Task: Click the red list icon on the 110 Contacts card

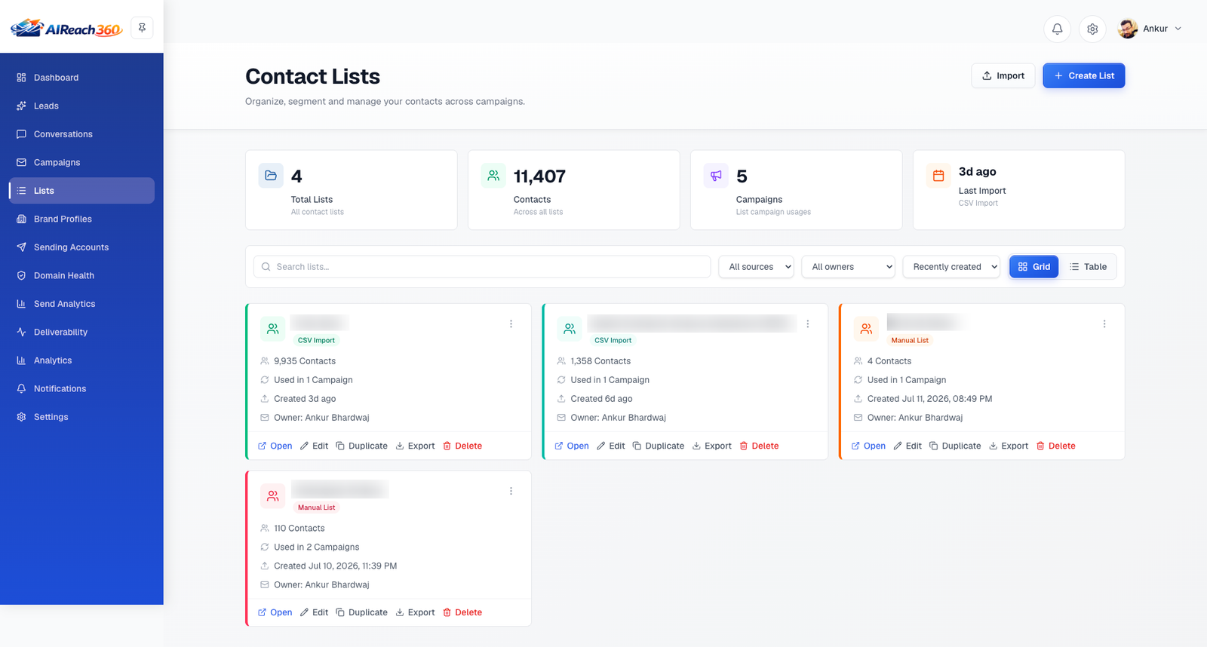Action: pyautogui.click(x=273, y=495)
